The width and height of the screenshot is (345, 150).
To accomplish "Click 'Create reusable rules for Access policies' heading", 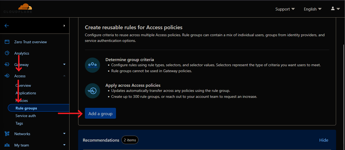I will [x=134, y=27].
